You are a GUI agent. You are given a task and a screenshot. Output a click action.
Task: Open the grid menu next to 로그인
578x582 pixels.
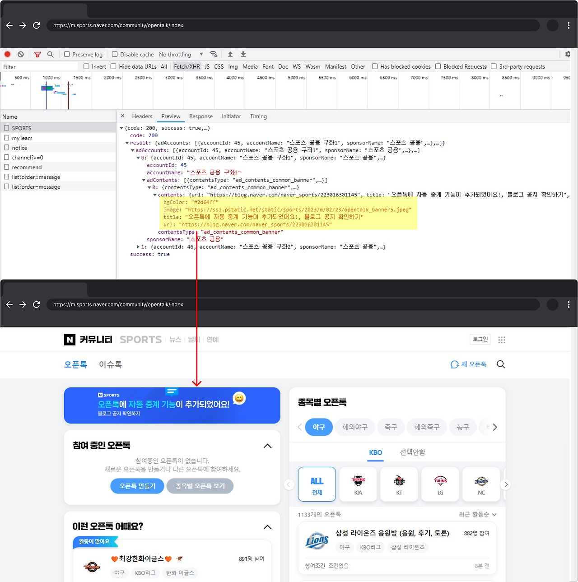point(502,340)
